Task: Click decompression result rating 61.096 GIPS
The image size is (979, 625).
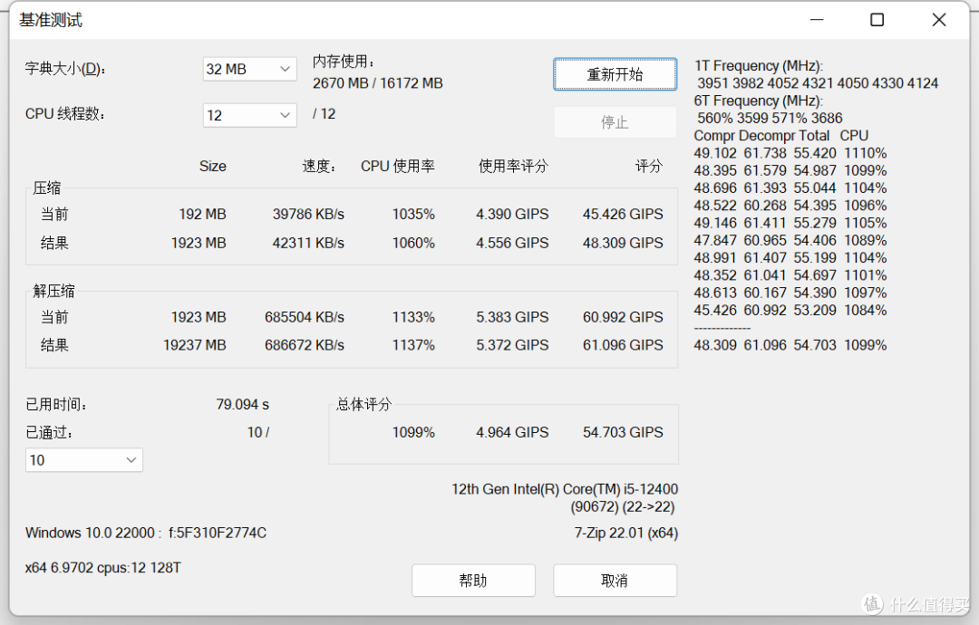Action: (x=623, y=345)
